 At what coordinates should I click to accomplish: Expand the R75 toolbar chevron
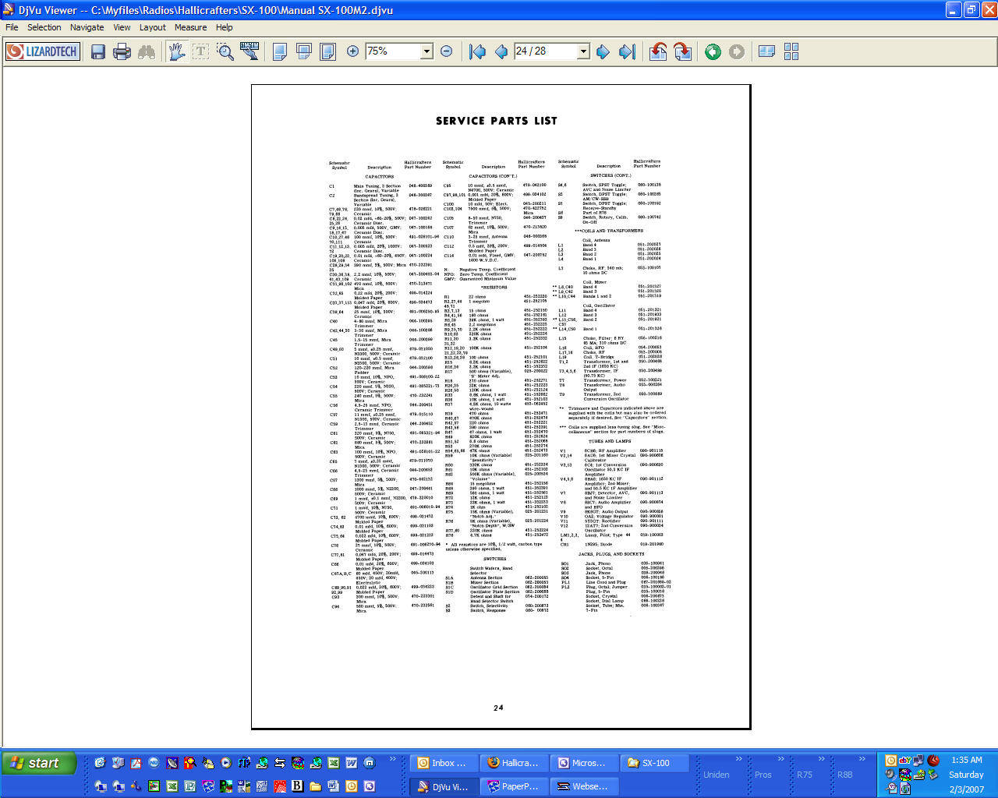tap(822, 758)
